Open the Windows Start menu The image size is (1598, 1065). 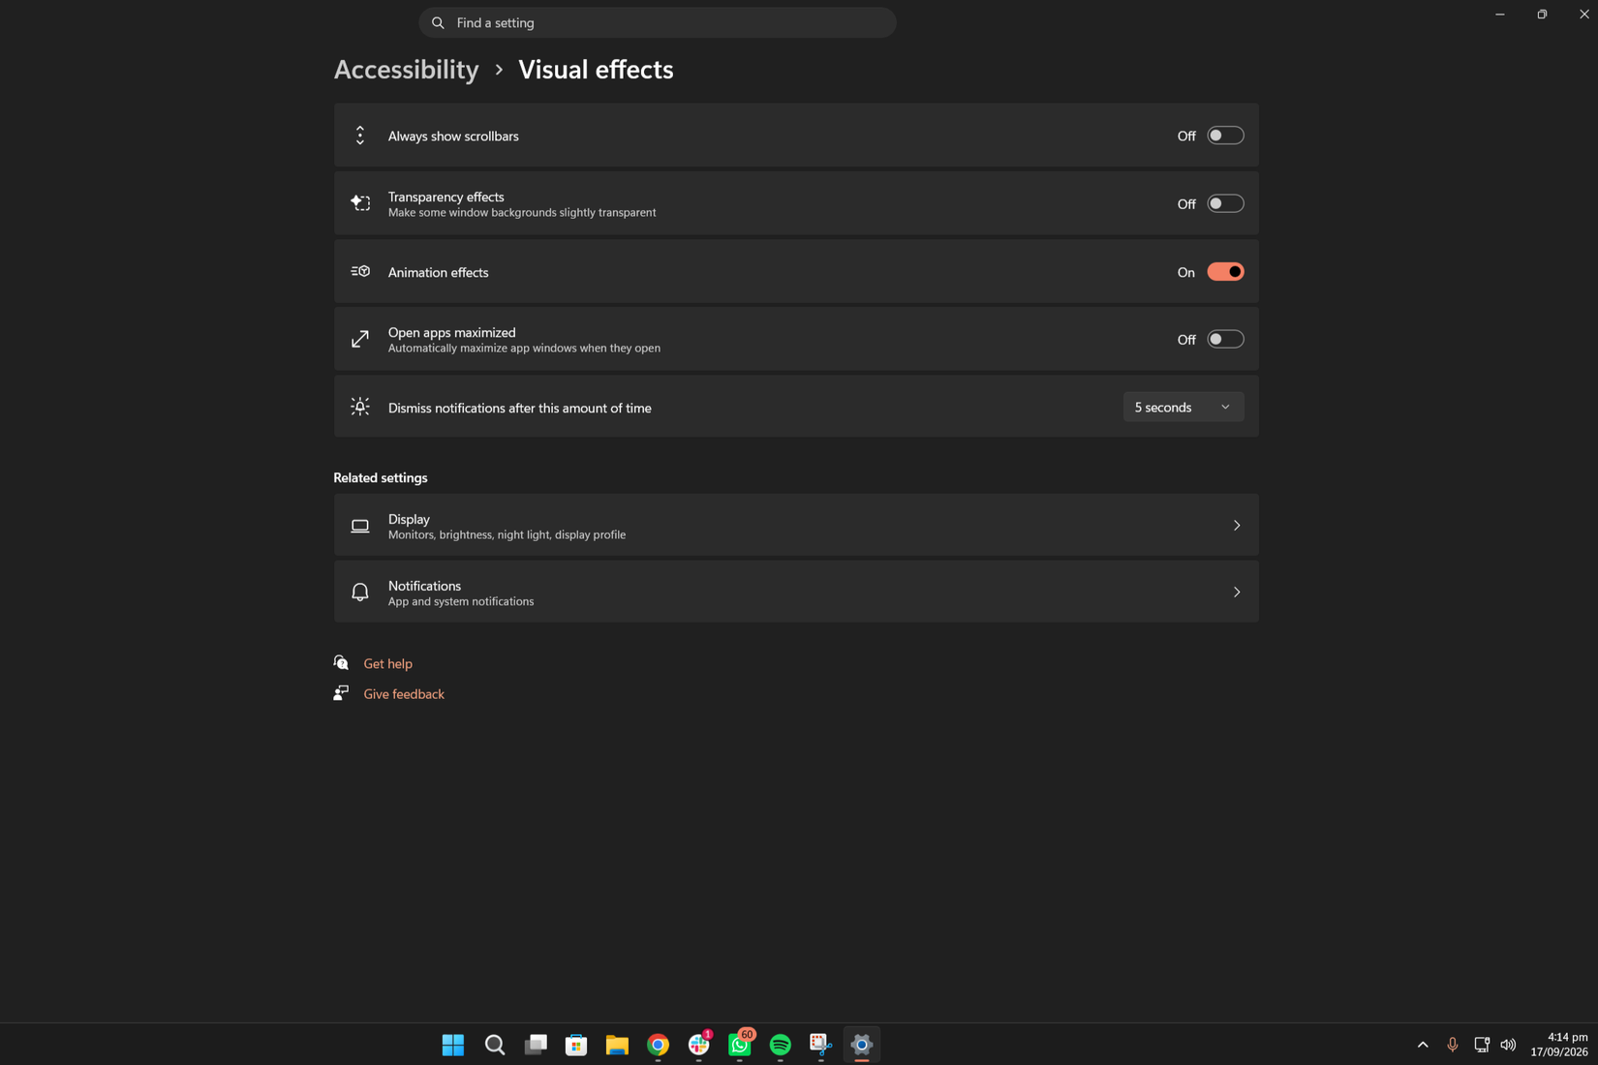tap(453, 1045)
